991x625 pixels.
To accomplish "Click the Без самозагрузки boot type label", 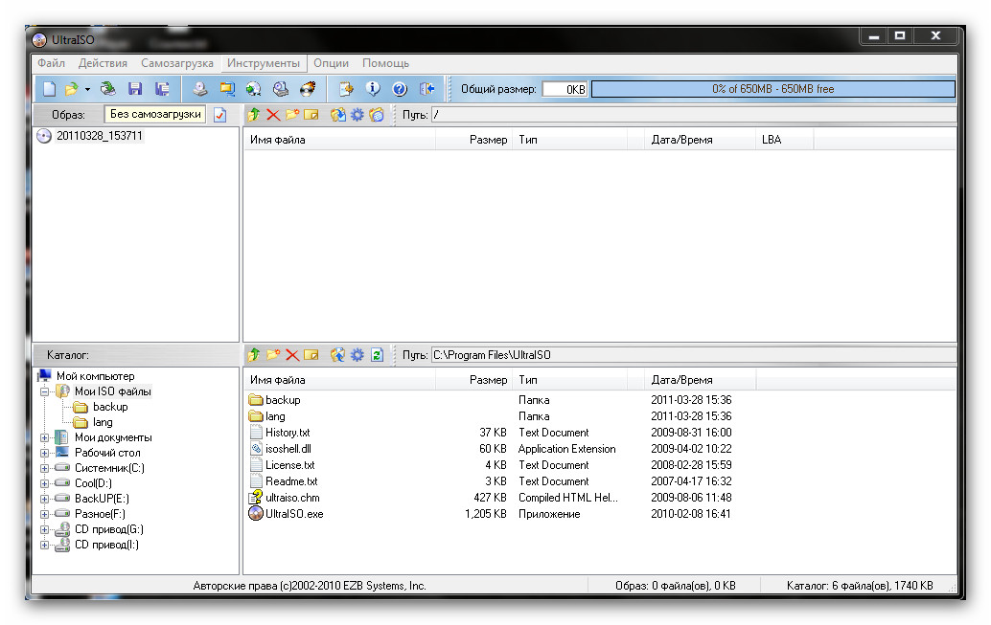I will (155, 115).
